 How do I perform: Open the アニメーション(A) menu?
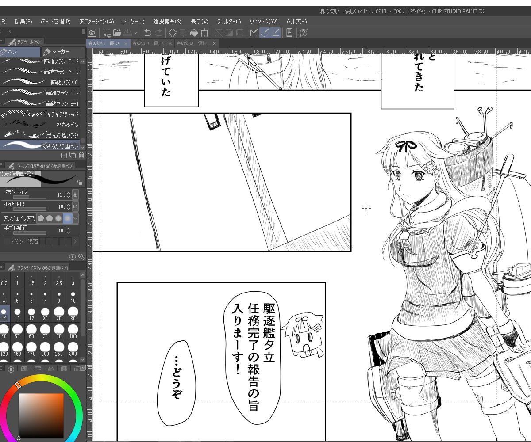97,21
